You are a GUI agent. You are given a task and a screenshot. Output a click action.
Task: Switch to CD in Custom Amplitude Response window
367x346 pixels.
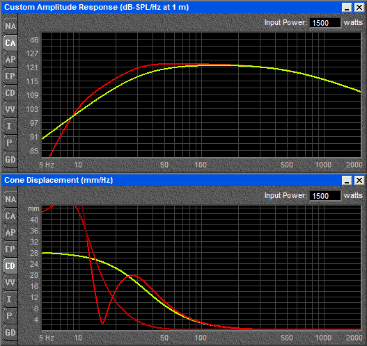click(10, 92)
